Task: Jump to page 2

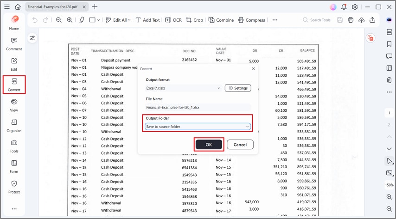Action: [x=389, y=125]
